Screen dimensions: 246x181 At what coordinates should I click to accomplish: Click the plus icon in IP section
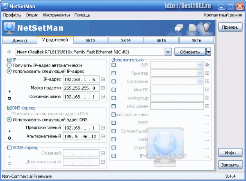pos(9,92)
